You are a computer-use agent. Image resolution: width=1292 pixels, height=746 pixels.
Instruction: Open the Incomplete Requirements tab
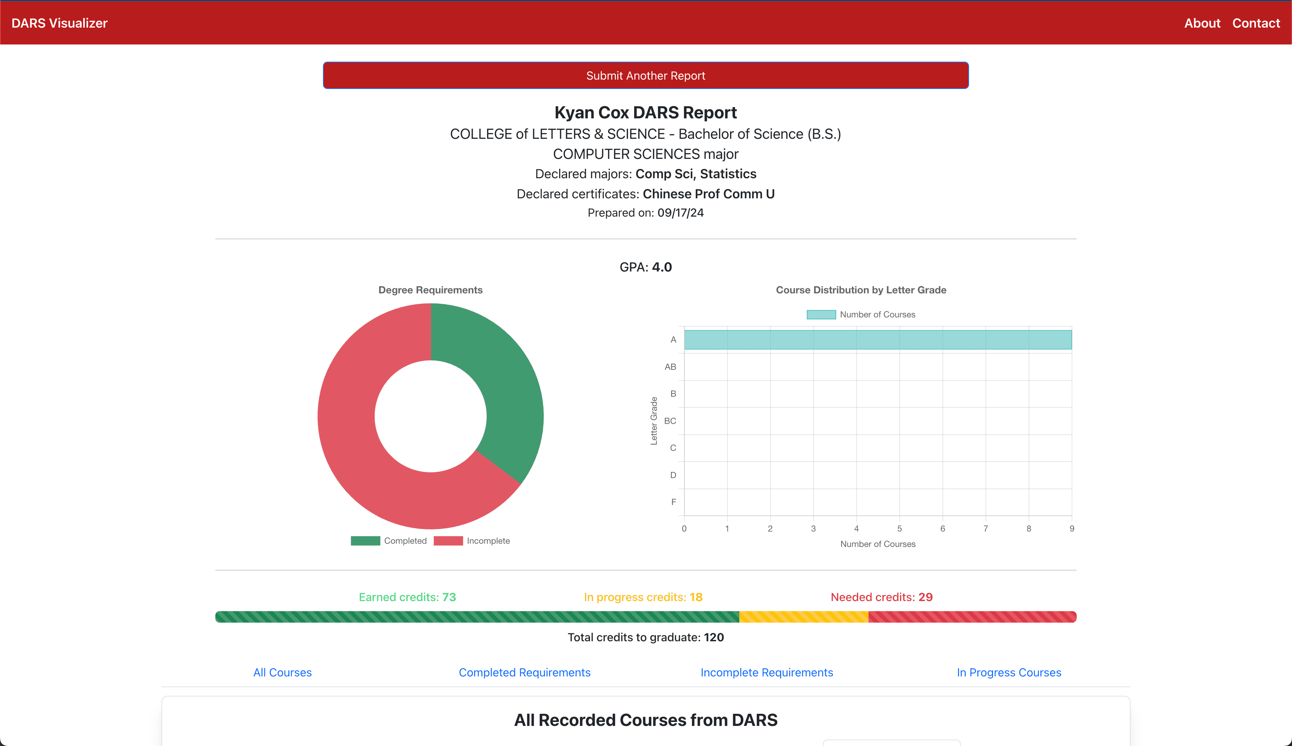tap(767, 672)
